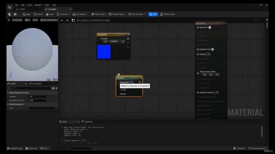The image size is (275, 154).
Task: Open the Content Drawer
Action: point(15,148)
